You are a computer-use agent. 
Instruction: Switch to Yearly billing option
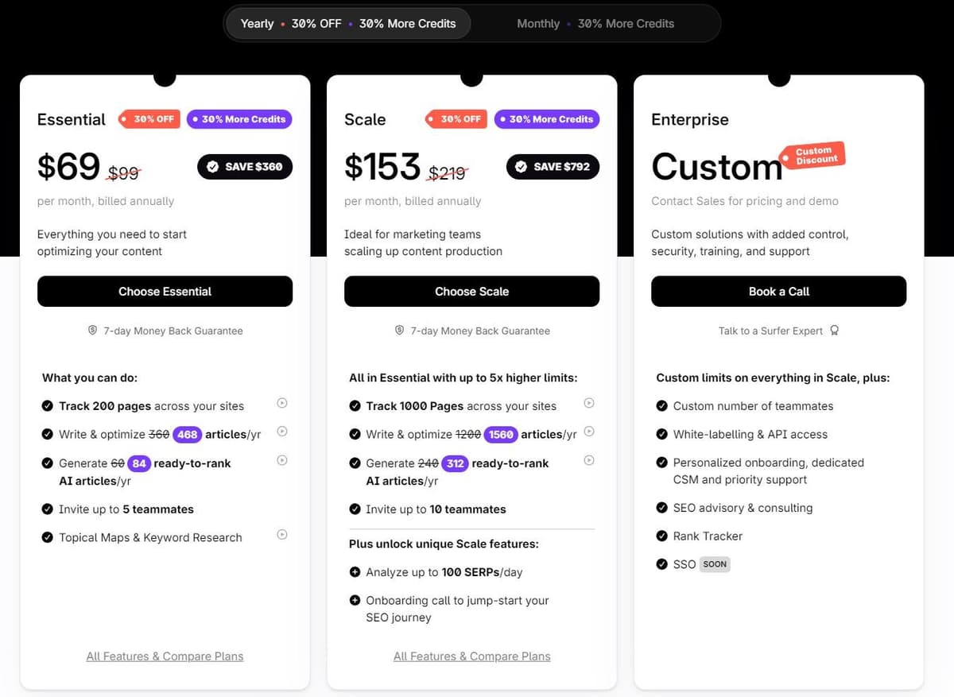click(348, 24)
